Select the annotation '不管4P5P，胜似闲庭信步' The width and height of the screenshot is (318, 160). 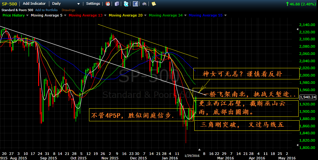[x=142, y=115]
